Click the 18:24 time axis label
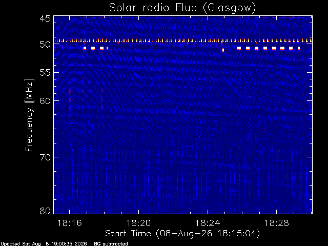The height and width of the screenshot is (246, 328). point(208,223)
